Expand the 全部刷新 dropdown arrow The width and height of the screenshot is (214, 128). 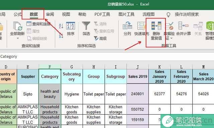tap(18, 38)
